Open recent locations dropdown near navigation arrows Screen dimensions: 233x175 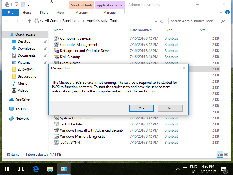23,21
